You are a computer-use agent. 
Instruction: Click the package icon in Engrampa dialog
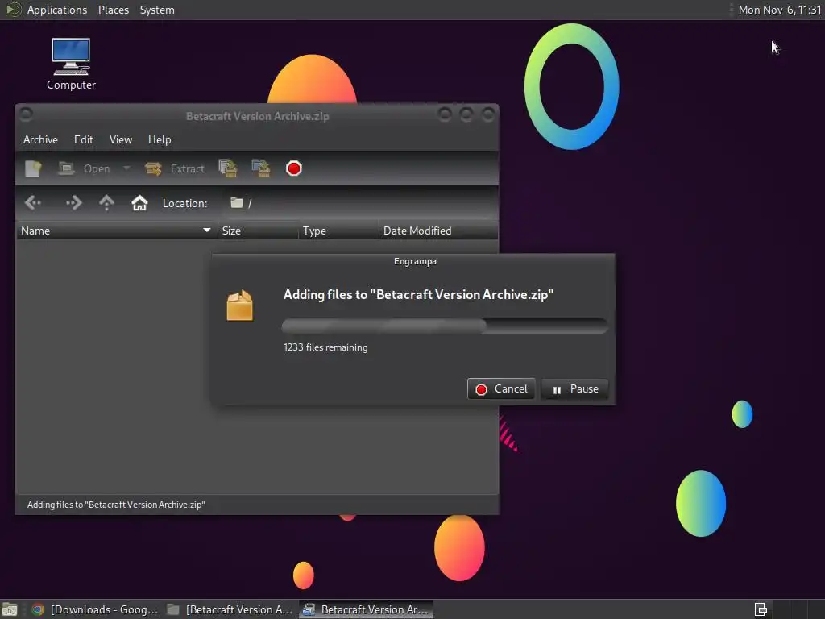[240, 305]
